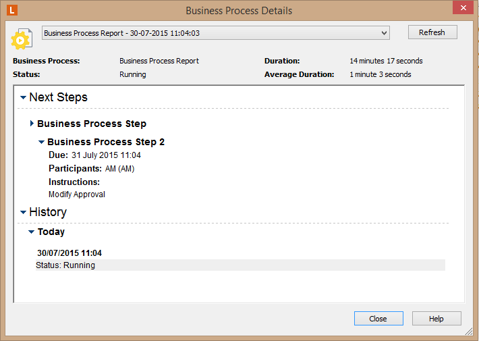Click the business process gear document icon
Image resolution: width=479 pixels, height=341 pixels.
pyautogui.click(x=22, y=39)
